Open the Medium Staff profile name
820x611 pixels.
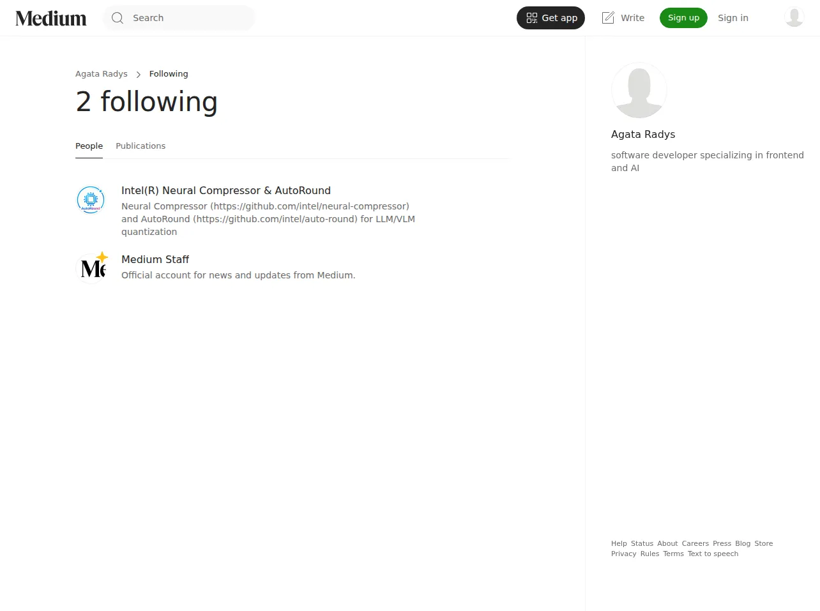click(155, 259)
